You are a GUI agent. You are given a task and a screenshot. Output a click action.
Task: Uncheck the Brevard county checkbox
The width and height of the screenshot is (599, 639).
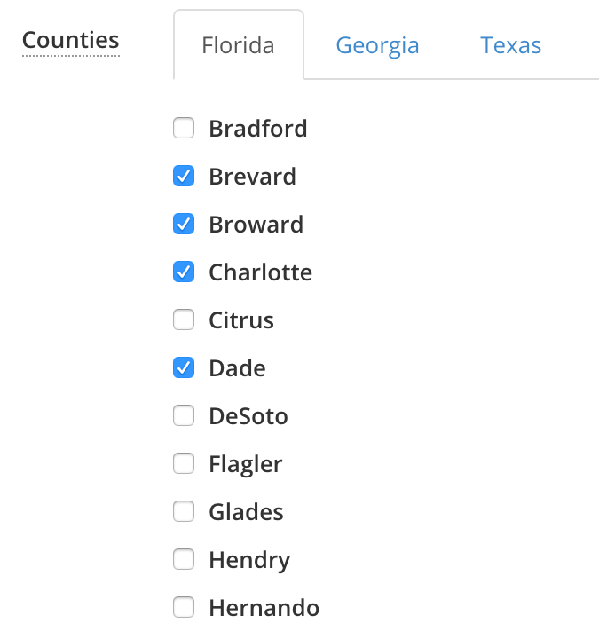pos(184,176)
